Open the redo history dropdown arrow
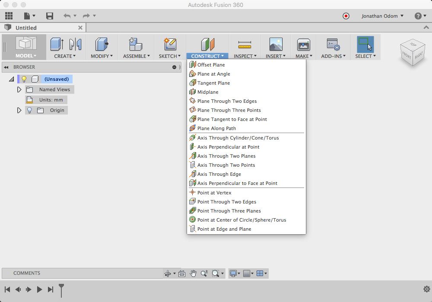 tap(94, 16)
